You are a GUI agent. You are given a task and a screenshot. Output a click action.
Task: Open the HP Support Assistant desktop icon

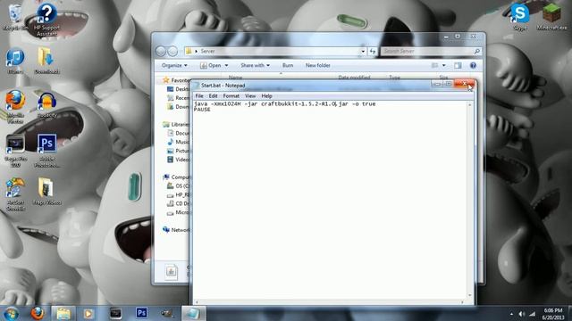coord(47,20)
